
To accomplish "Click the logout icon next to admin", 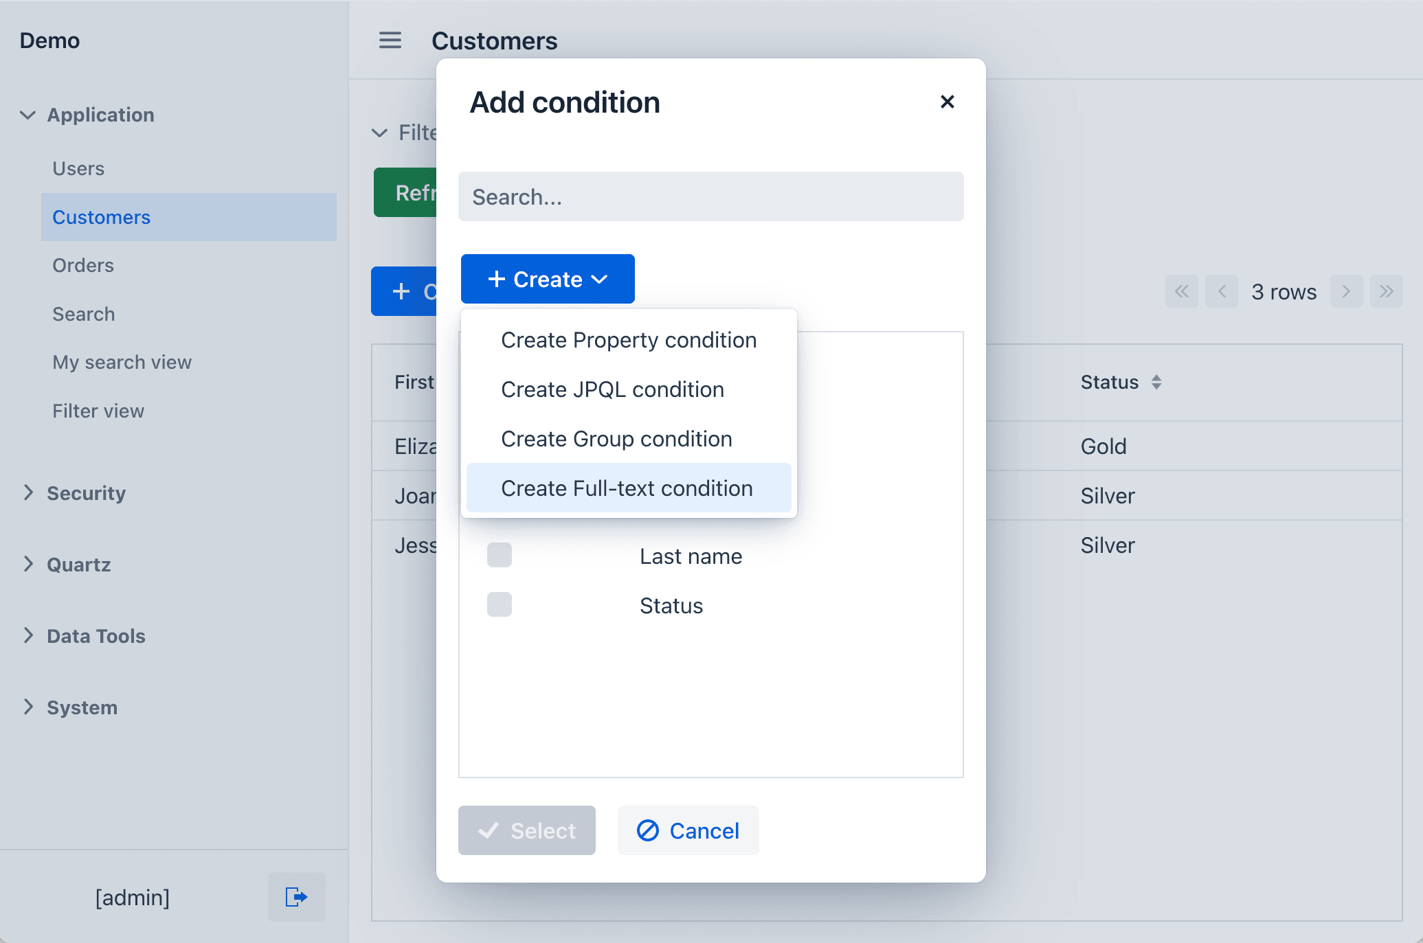I will click(x=296, y=896).
